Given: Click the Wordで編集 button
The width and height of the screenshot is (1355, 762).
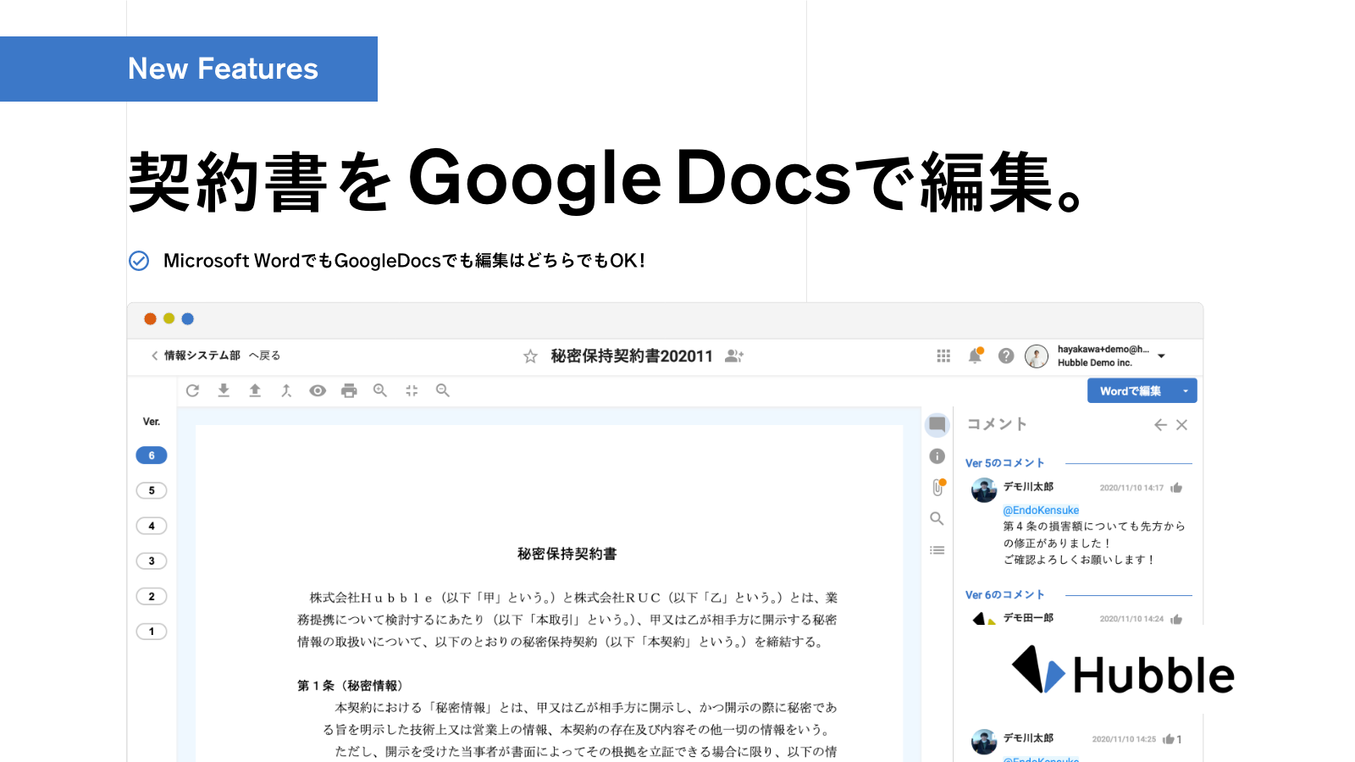Looking at the screenshot, I should [1131, 391].
